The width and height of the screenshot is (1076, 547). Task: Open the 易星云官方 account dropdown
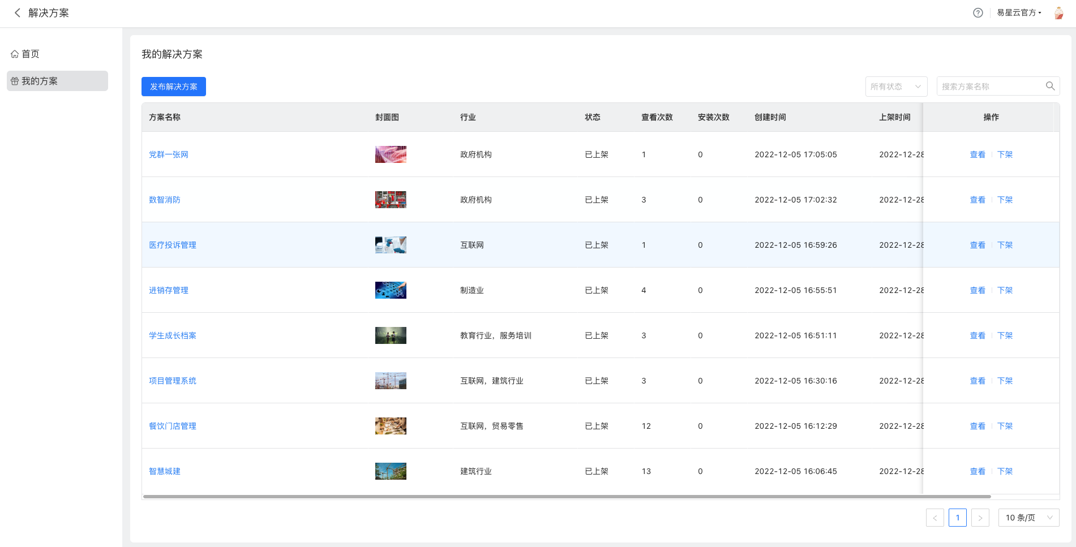pos(1019,12)
